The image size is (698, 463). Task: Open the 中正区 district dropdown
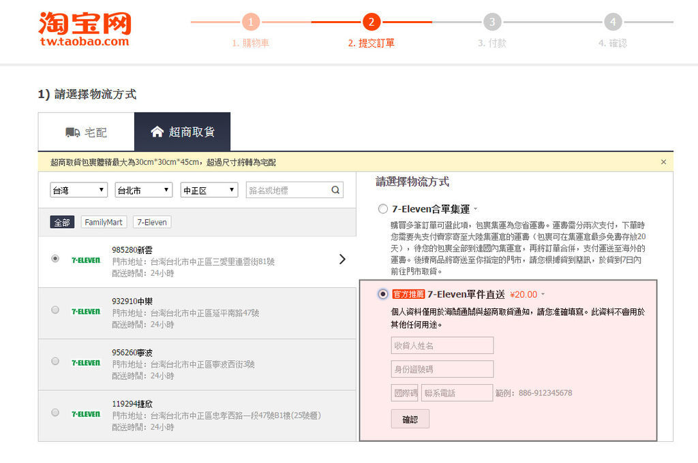209,190
